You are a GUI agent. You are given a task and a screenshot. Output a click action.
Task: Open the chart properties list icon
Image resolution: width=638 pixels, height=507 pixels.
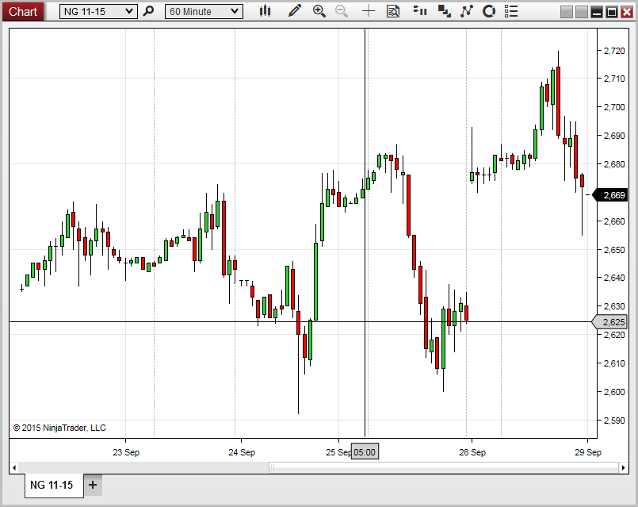click(511, 11)
